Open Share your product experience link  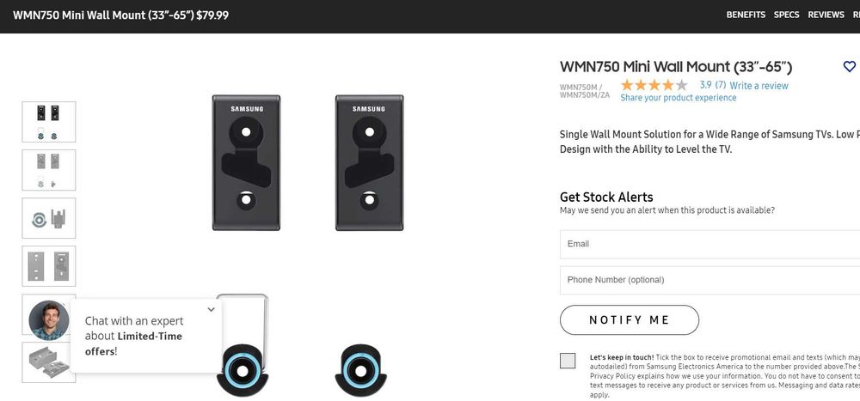678,98
